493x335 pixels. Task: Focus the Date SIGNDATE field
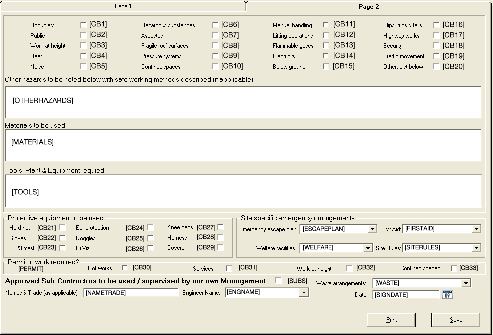click(x=406, y=295)
